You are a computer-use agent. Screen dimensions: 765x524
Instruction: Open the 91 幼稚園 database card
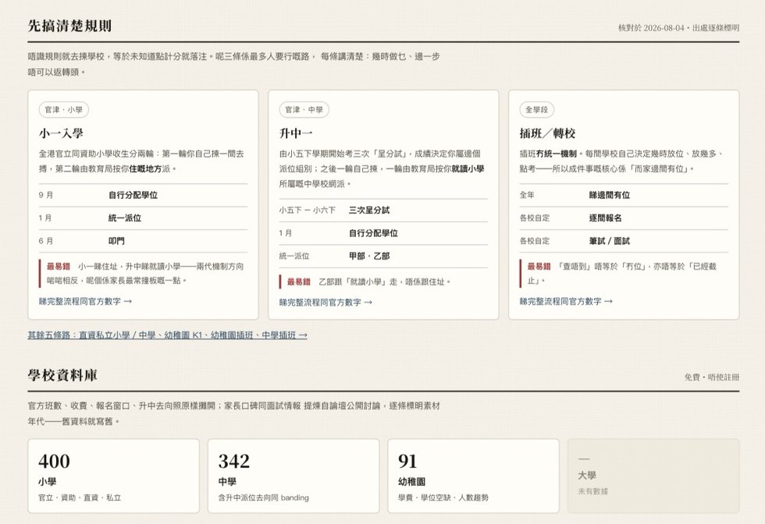pos(473,476)
